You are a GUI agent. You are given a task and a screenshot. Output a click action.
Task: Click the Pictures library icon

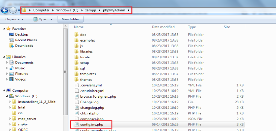12,74
